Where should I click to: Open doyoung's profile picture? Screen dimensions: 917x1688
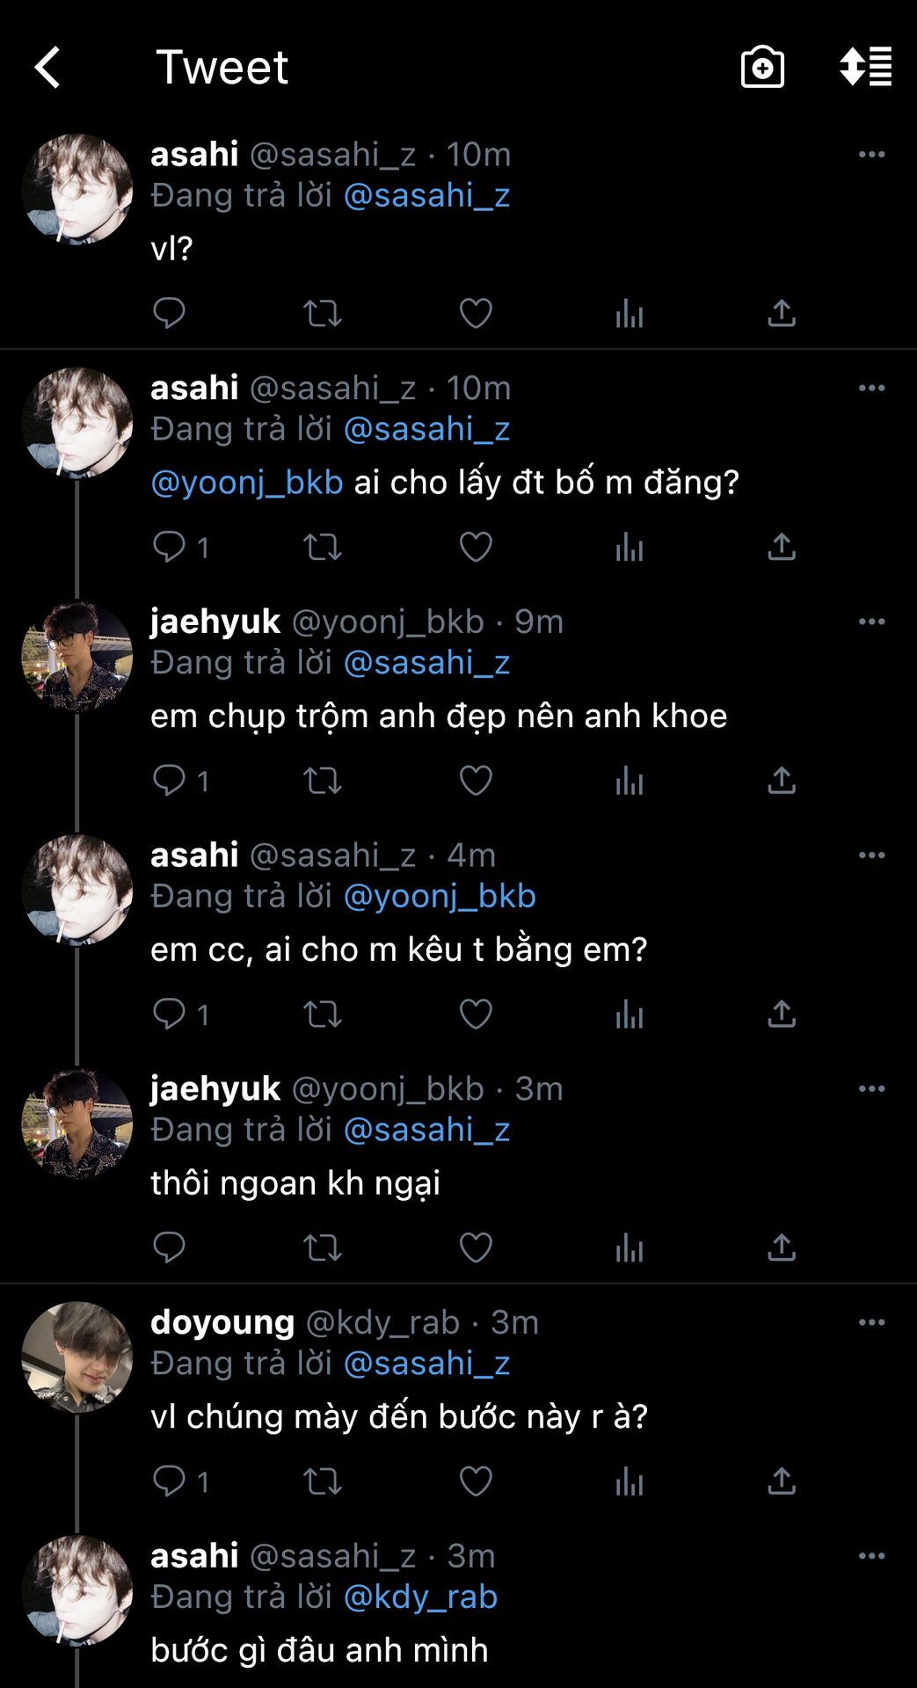(x=77, y=1357)
